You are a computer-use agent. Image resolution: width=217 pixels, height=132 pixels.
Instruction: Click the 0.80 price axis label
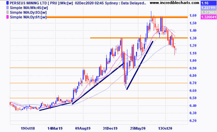click(x=193, y=76)
